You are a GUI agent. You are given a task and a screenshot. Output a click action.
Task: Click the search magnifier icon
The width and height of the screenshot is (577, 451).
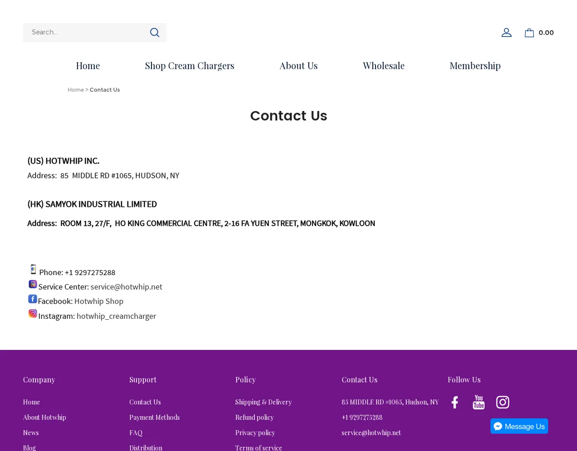154,32
